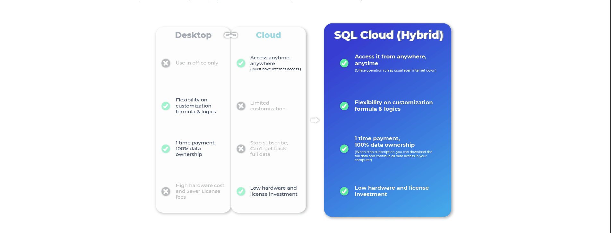
Task: Click the gray X beside 'Use in office only'
Action: pyautogui.click(x=166, y=63)
